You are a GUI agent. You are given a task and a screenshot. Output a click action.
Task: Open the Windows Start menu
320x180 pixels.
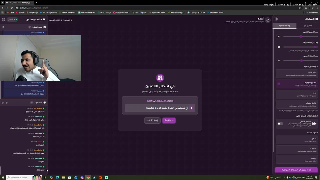click(x=3, y=177)
